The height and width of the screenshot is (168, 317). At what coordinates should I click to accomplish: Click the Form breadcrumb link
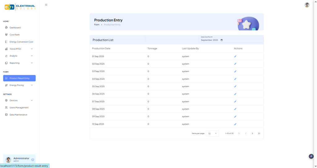tap(97, 25)
